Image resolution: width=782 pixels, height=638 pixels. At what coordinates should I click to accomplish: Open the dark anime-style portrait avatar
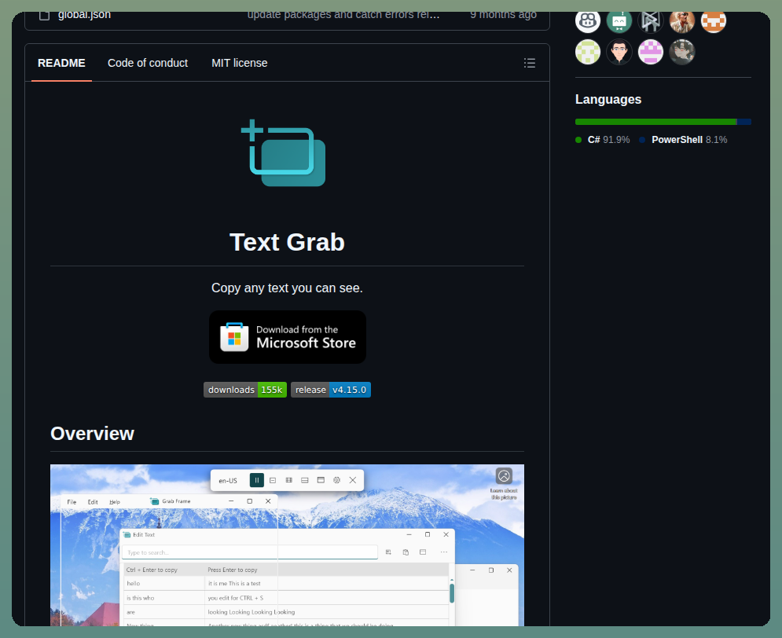click(682, 52)
